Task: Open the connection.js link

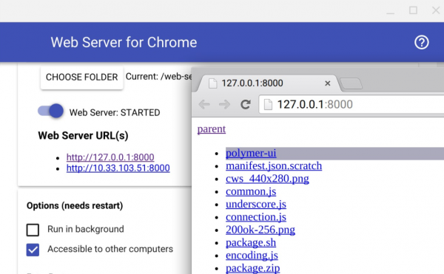Action: coord(256,217)
